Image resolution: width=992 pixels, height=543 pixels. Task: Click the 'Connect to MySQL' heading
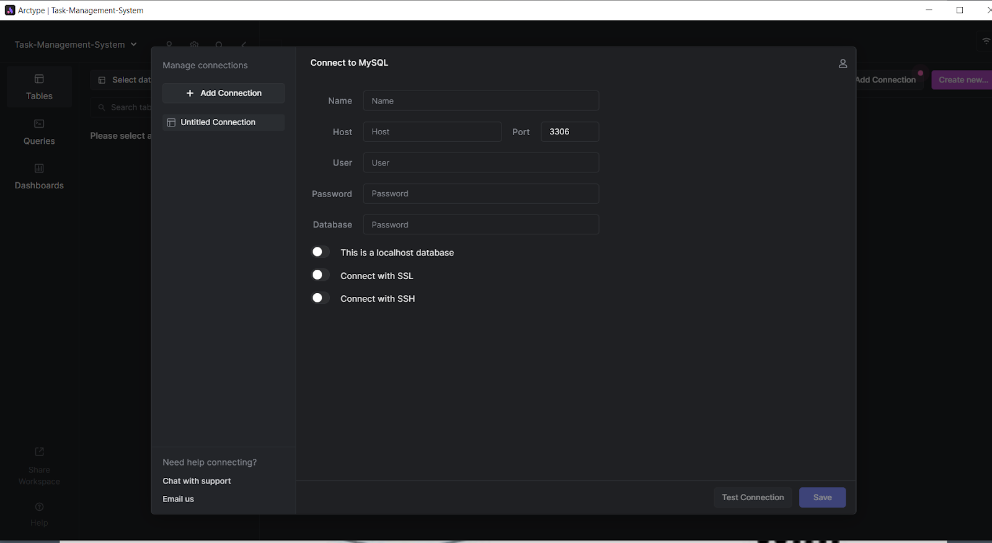[x=349, y=63]
